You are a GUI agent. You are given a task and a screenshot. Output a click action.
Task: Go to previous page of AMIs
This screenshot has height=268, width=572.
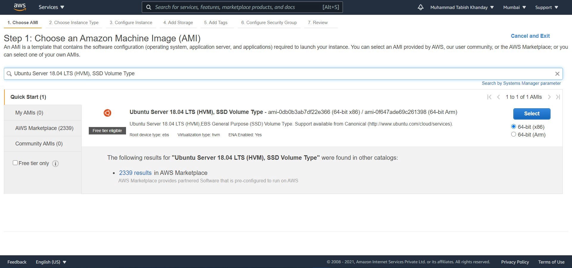[x=498, y=97]
